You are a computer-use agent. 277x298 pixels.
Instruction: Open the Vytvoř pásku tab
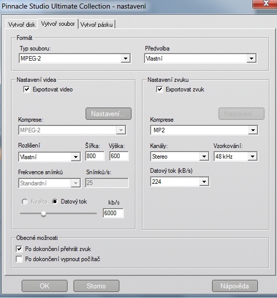coord(96,24)
